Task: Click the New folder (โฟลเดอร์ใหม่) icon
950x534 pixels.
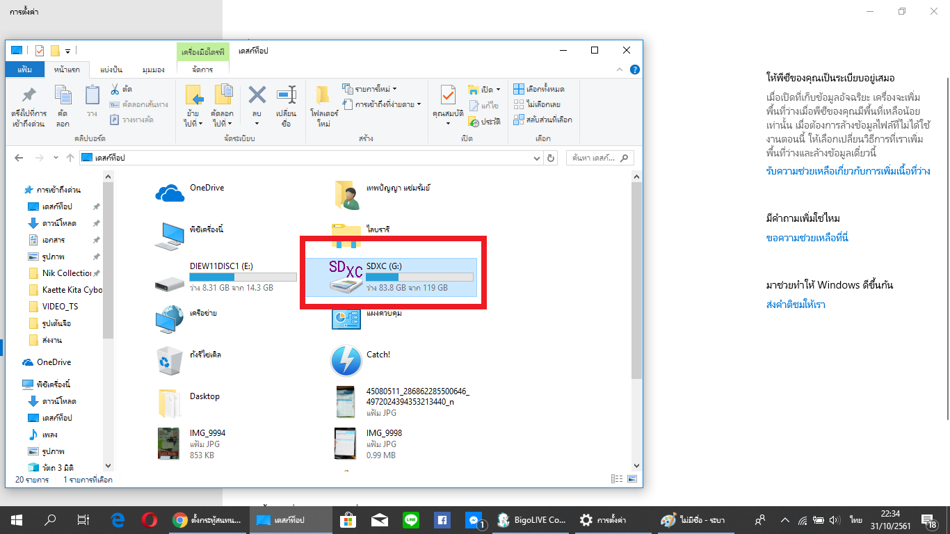Action: [x=323, y=106]
